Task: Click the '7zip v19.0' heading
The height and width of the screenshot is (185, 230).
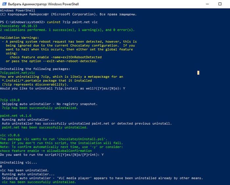Action: 10,100
